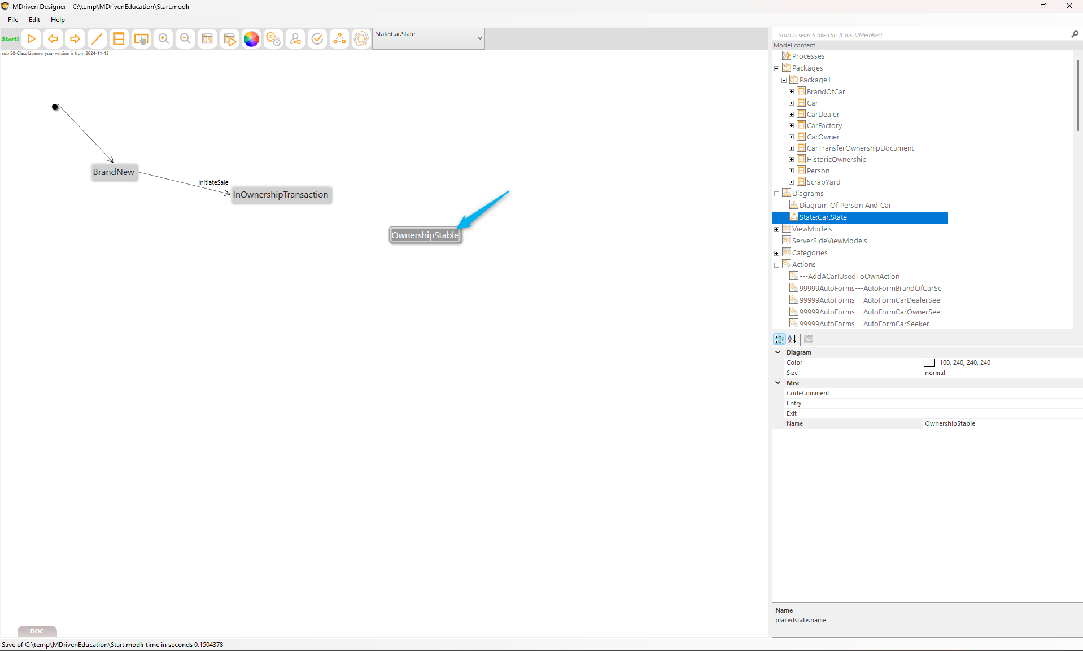Click the checkmark validate model icon

click(317, 39)
